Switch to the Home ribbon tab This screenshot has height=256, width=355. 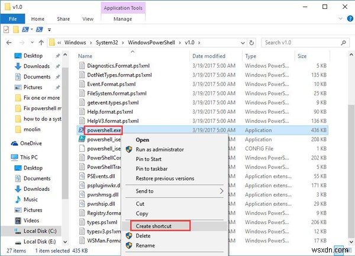coord(38,19)
